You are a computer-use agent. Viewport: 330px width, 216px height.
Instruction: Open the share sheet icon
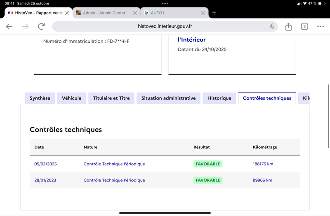[288, 26]
